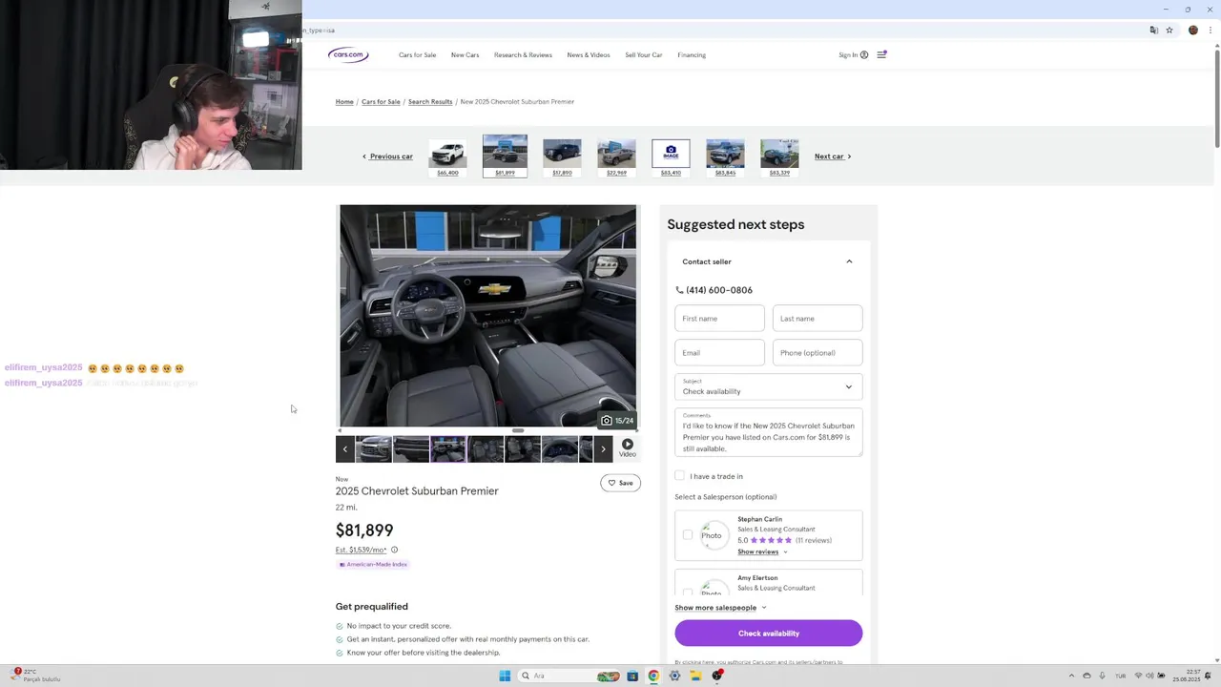This screenshot has width=1221, height=687.
Task: Go to previous gallery thumbnails with left arrow
Action: pos(345,448)
